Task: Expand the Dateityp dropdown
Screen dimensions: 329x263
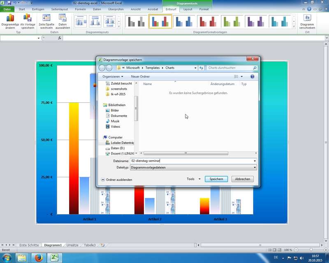Action: point(255,168)
